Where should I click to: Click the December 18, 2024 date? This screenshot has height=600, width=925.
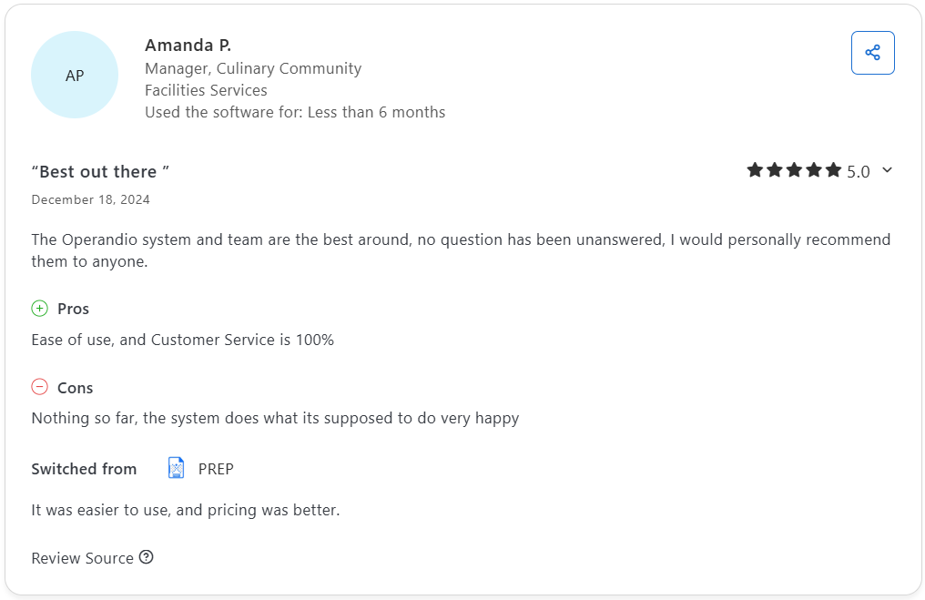90,199
